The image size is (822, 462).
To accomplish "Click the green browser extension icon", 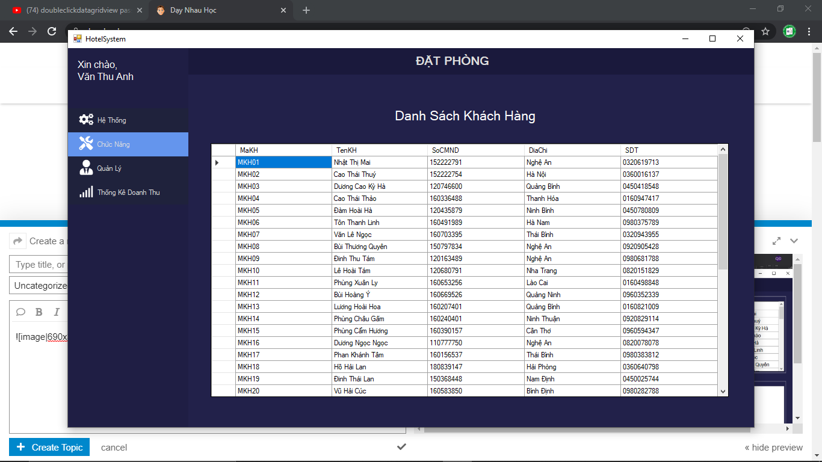I will click(790, 31).
